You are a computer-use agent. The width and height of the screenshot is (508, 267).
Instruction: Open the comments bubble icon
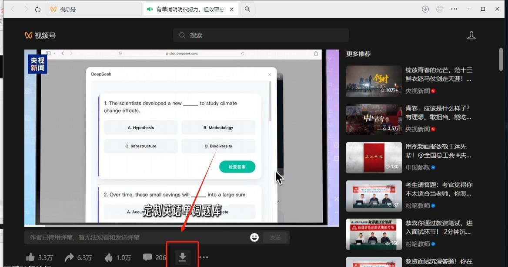pyautogui.click(x=147, y=257)
